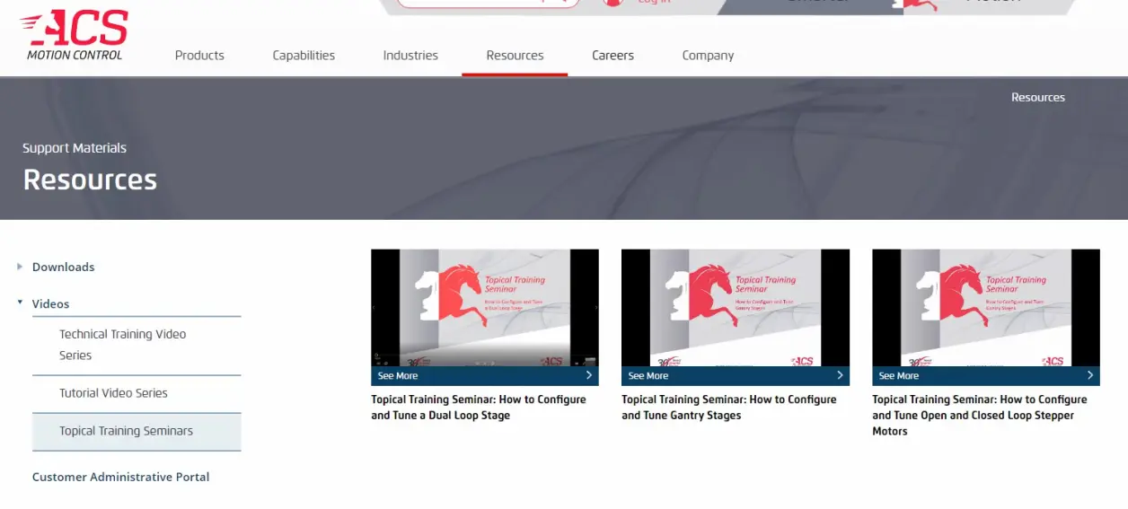Open the Industries menu
Viewport: 1128px width, 509px height.
click(x=410, y=56)
